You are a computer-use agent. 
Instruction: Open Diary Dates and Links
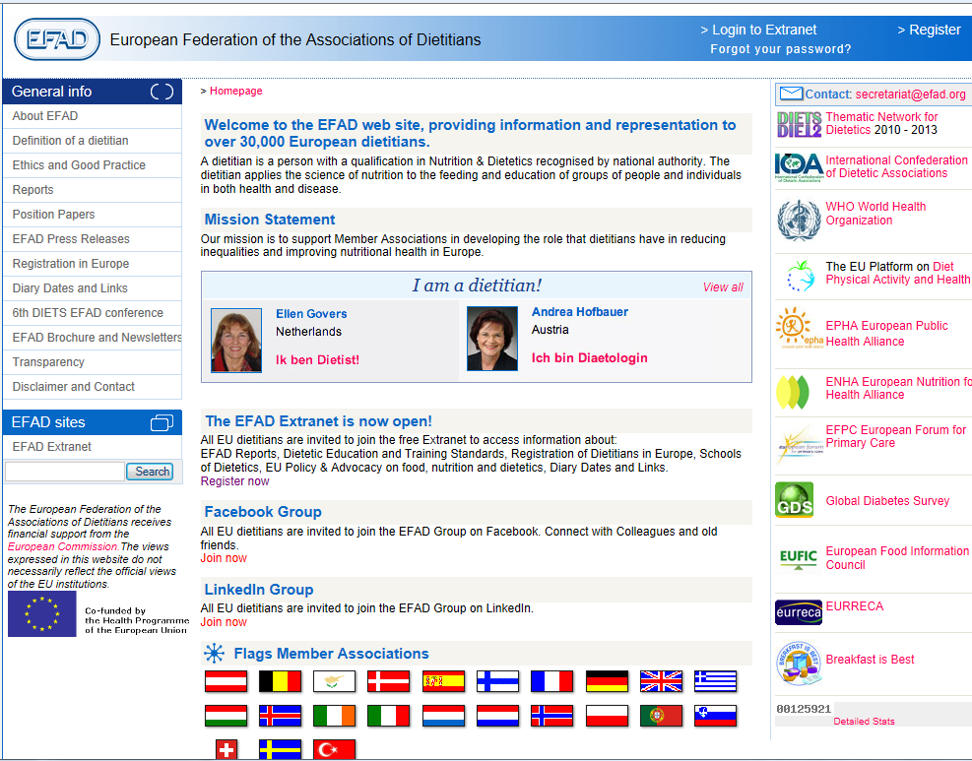[93, 288]
